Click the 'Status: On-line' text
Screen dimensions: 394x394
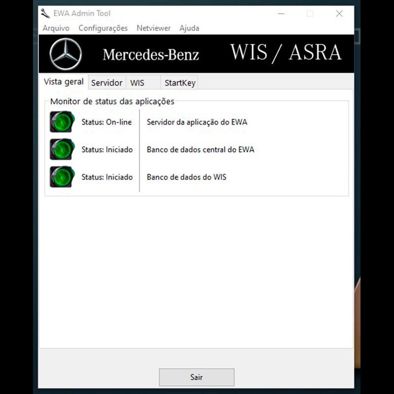tap(106, 122)
